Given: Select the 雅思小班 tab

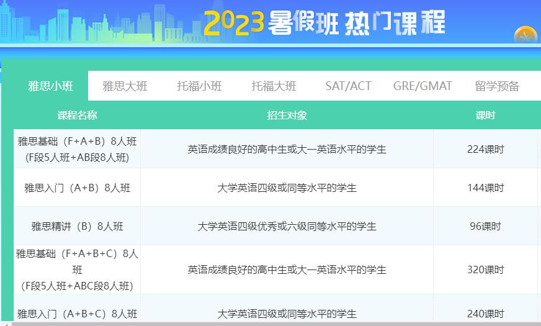Looking at the screenshot, I should click(50, 86).
